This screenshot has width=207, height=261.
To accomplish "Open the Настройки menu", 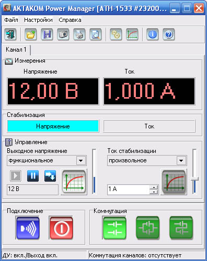I will [38, 20].
